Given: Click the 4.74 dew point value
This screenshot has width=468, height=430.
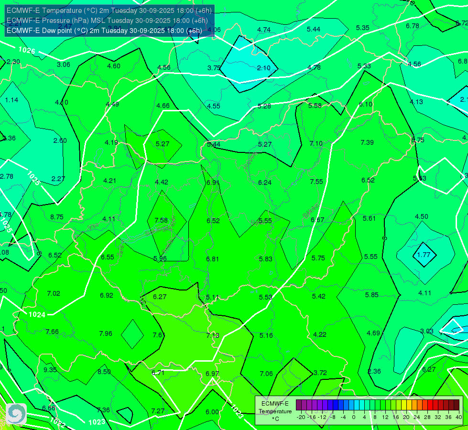Looking at the screenshot, I should [264, 30].
